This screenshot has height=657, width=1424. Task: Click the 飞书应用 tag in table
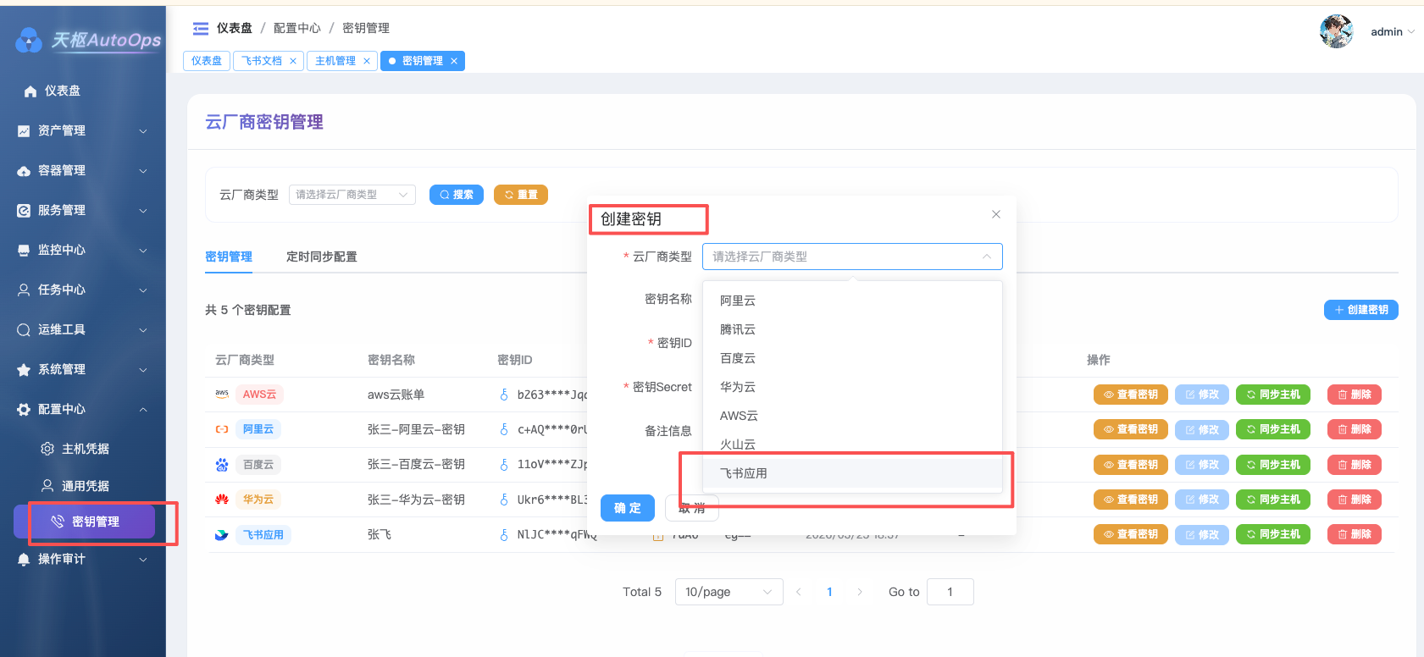263,535
